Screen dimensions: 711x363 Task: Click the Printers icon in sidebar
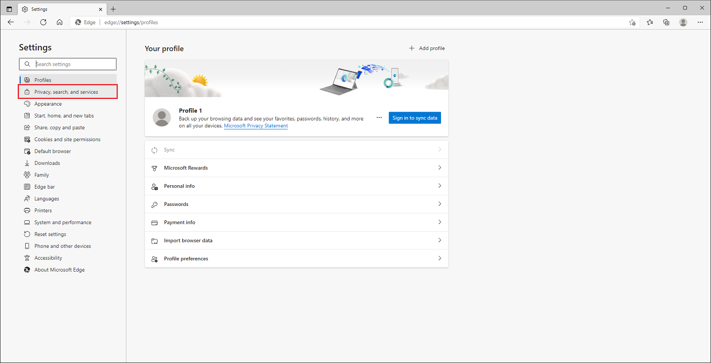[x=27, y=210]
